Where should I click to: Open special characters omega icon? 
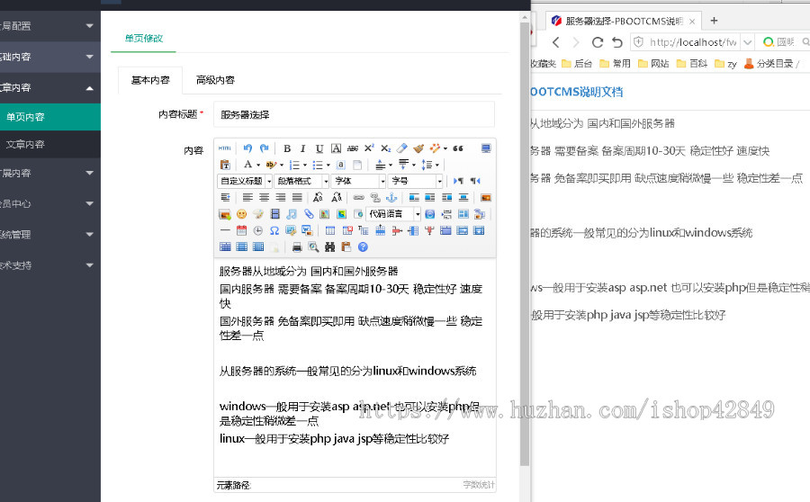tap(274, 230)
